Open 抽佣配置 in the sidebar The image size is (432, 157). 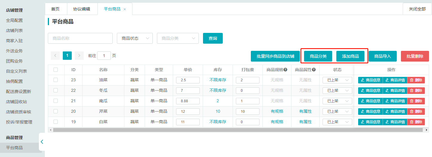14,81
